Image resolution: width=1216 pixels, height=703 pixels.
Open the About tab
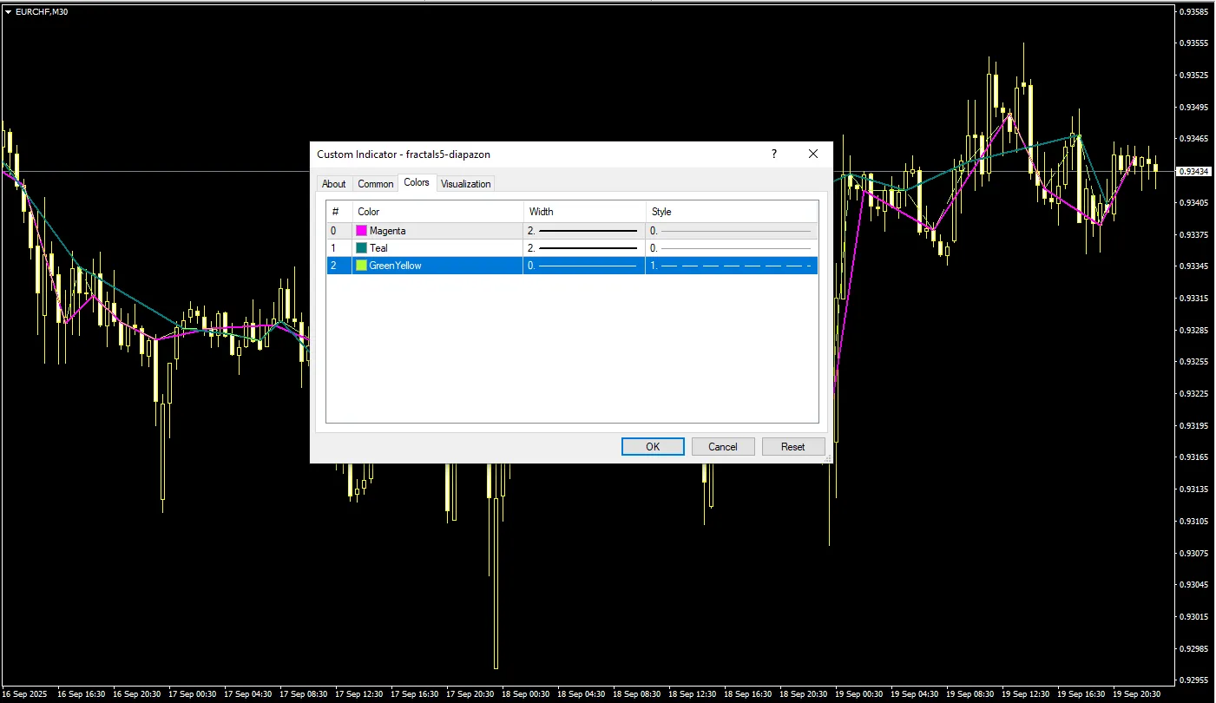click(x=333, y=184)
